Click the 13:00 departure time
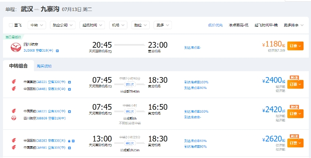311x158 pixels. [102, 139]
